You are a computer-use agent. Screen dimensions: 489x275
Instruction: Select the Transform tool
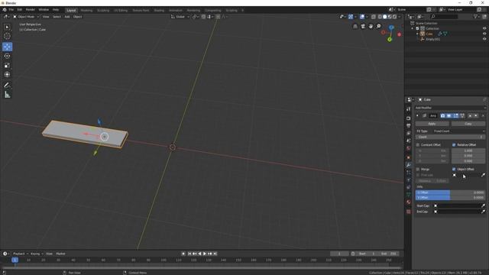click(7, 75)
